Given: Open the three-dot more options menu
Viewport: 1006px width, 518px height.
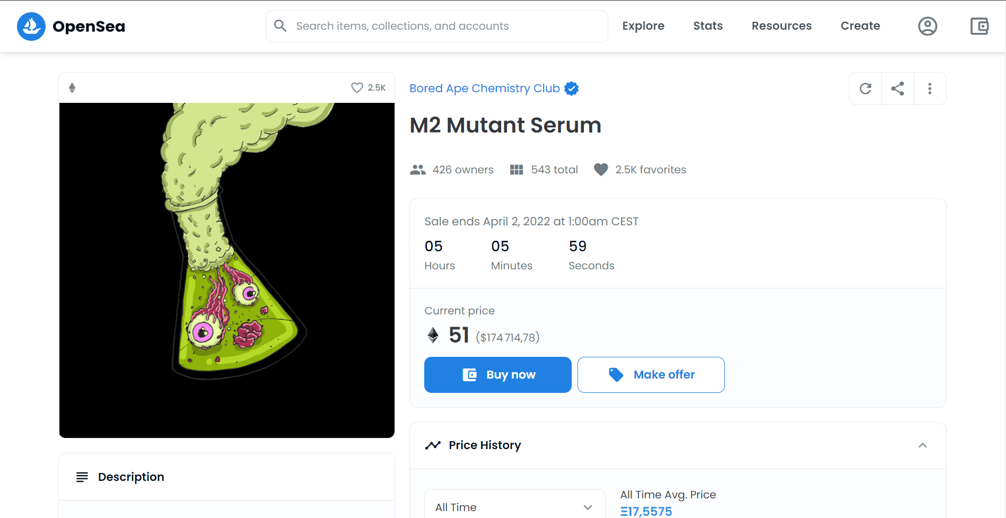Looking at the screenshot, I should [x=930, y=89].
